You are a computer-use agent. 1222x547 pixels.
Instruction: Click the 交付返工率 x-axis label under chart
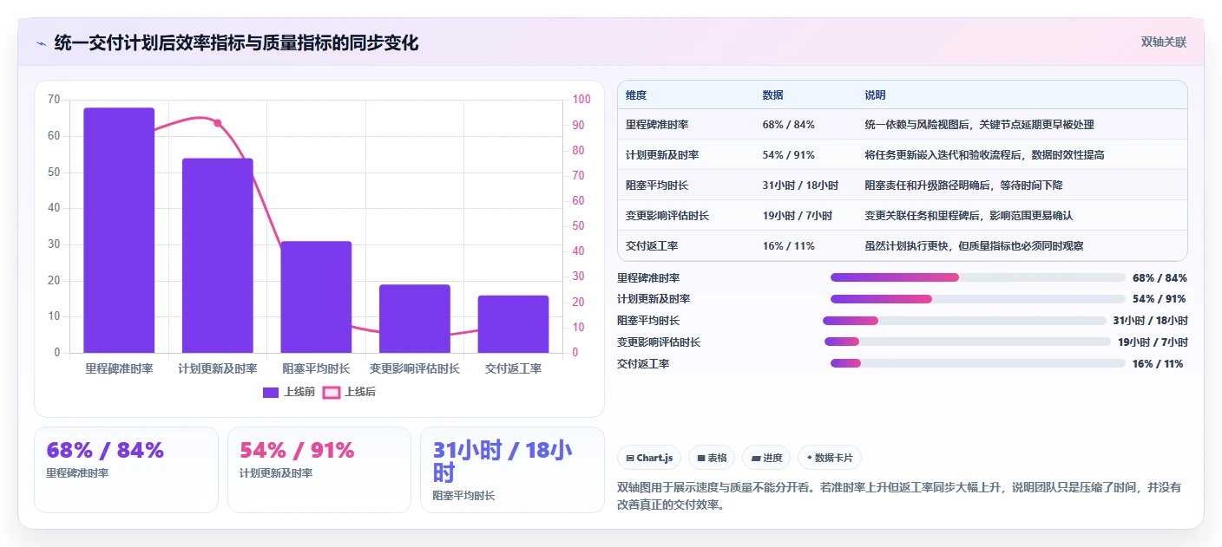coord(513,368)
